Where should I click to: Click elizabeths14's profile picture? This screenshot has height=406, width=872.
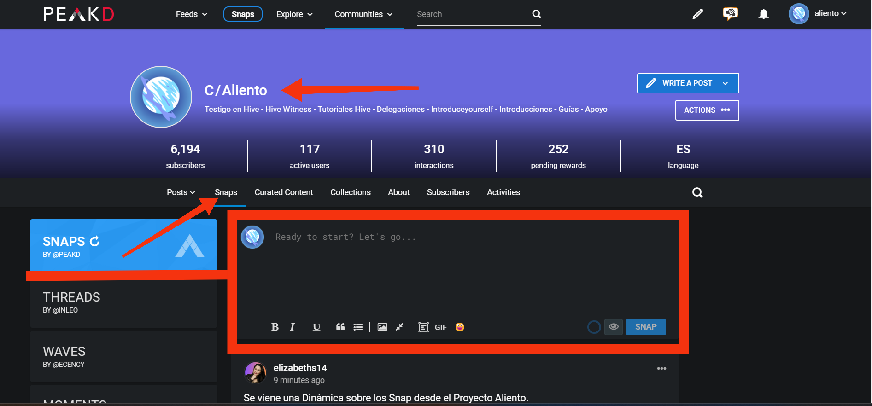(255, 373)
